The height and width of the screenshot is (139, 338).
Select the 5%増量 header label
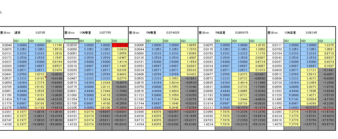[151, 33]
